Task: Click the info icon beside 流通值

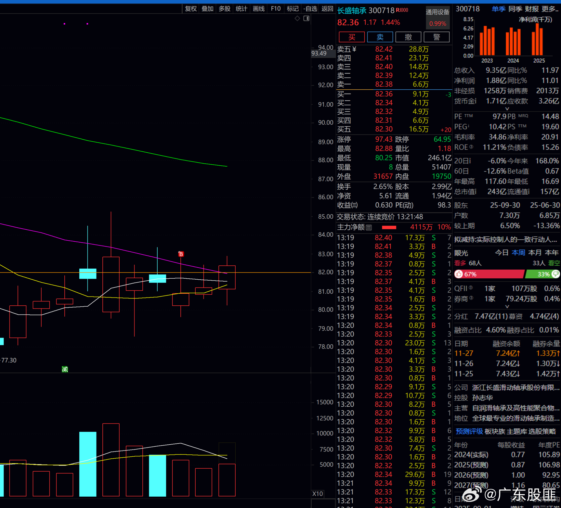Action: pyautogui.click(x=528, y=192)
